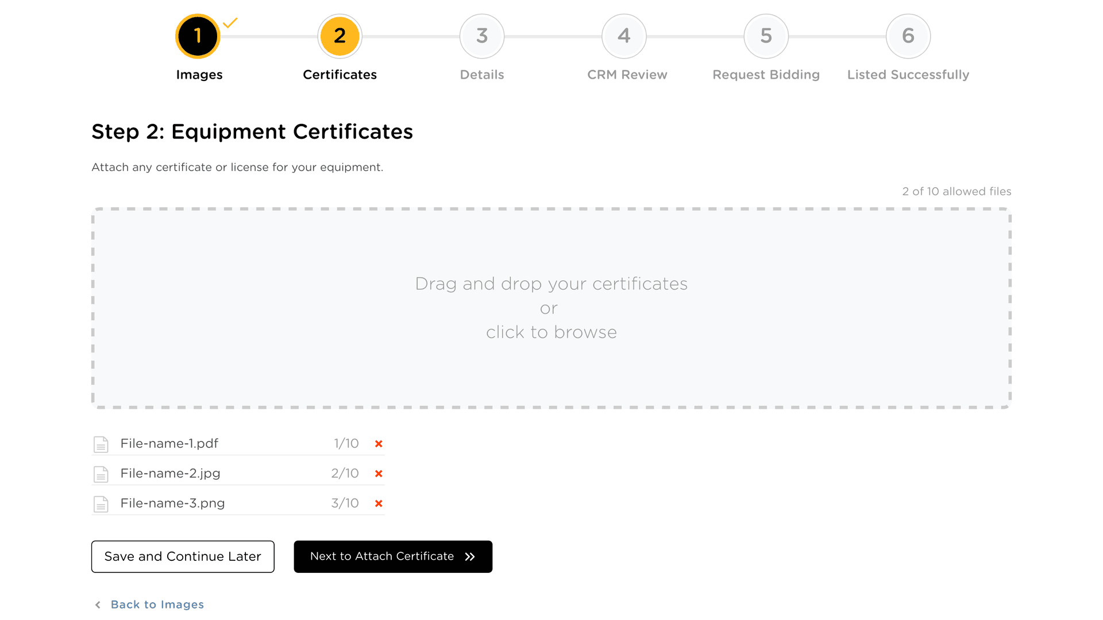Image resolution: width=1103 pixels, height=620 pixels.
Task: Select step 2 Certificates circle
Action: (x=340, y=36)
